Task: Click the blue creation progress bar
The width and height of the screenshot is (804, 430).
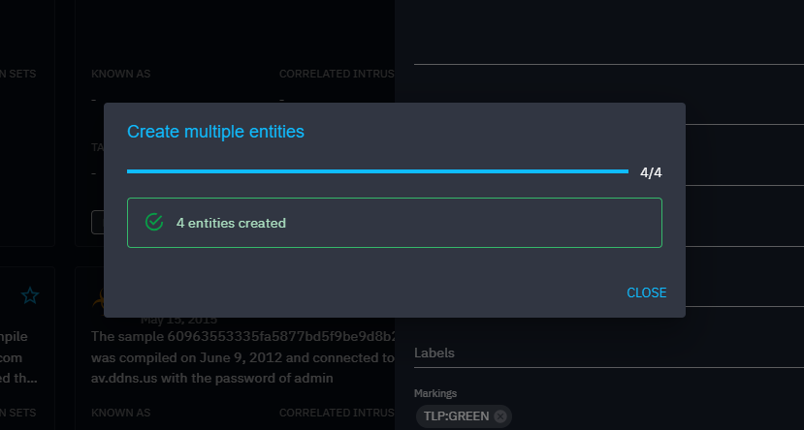Action: click(377, 171)
